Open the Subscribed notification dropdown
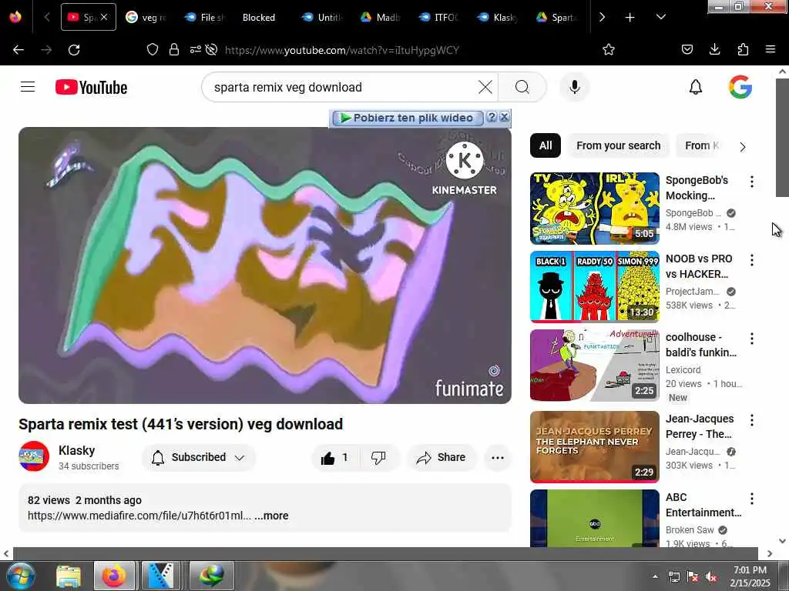Screen dimensions: 789x591 [199, 457]
